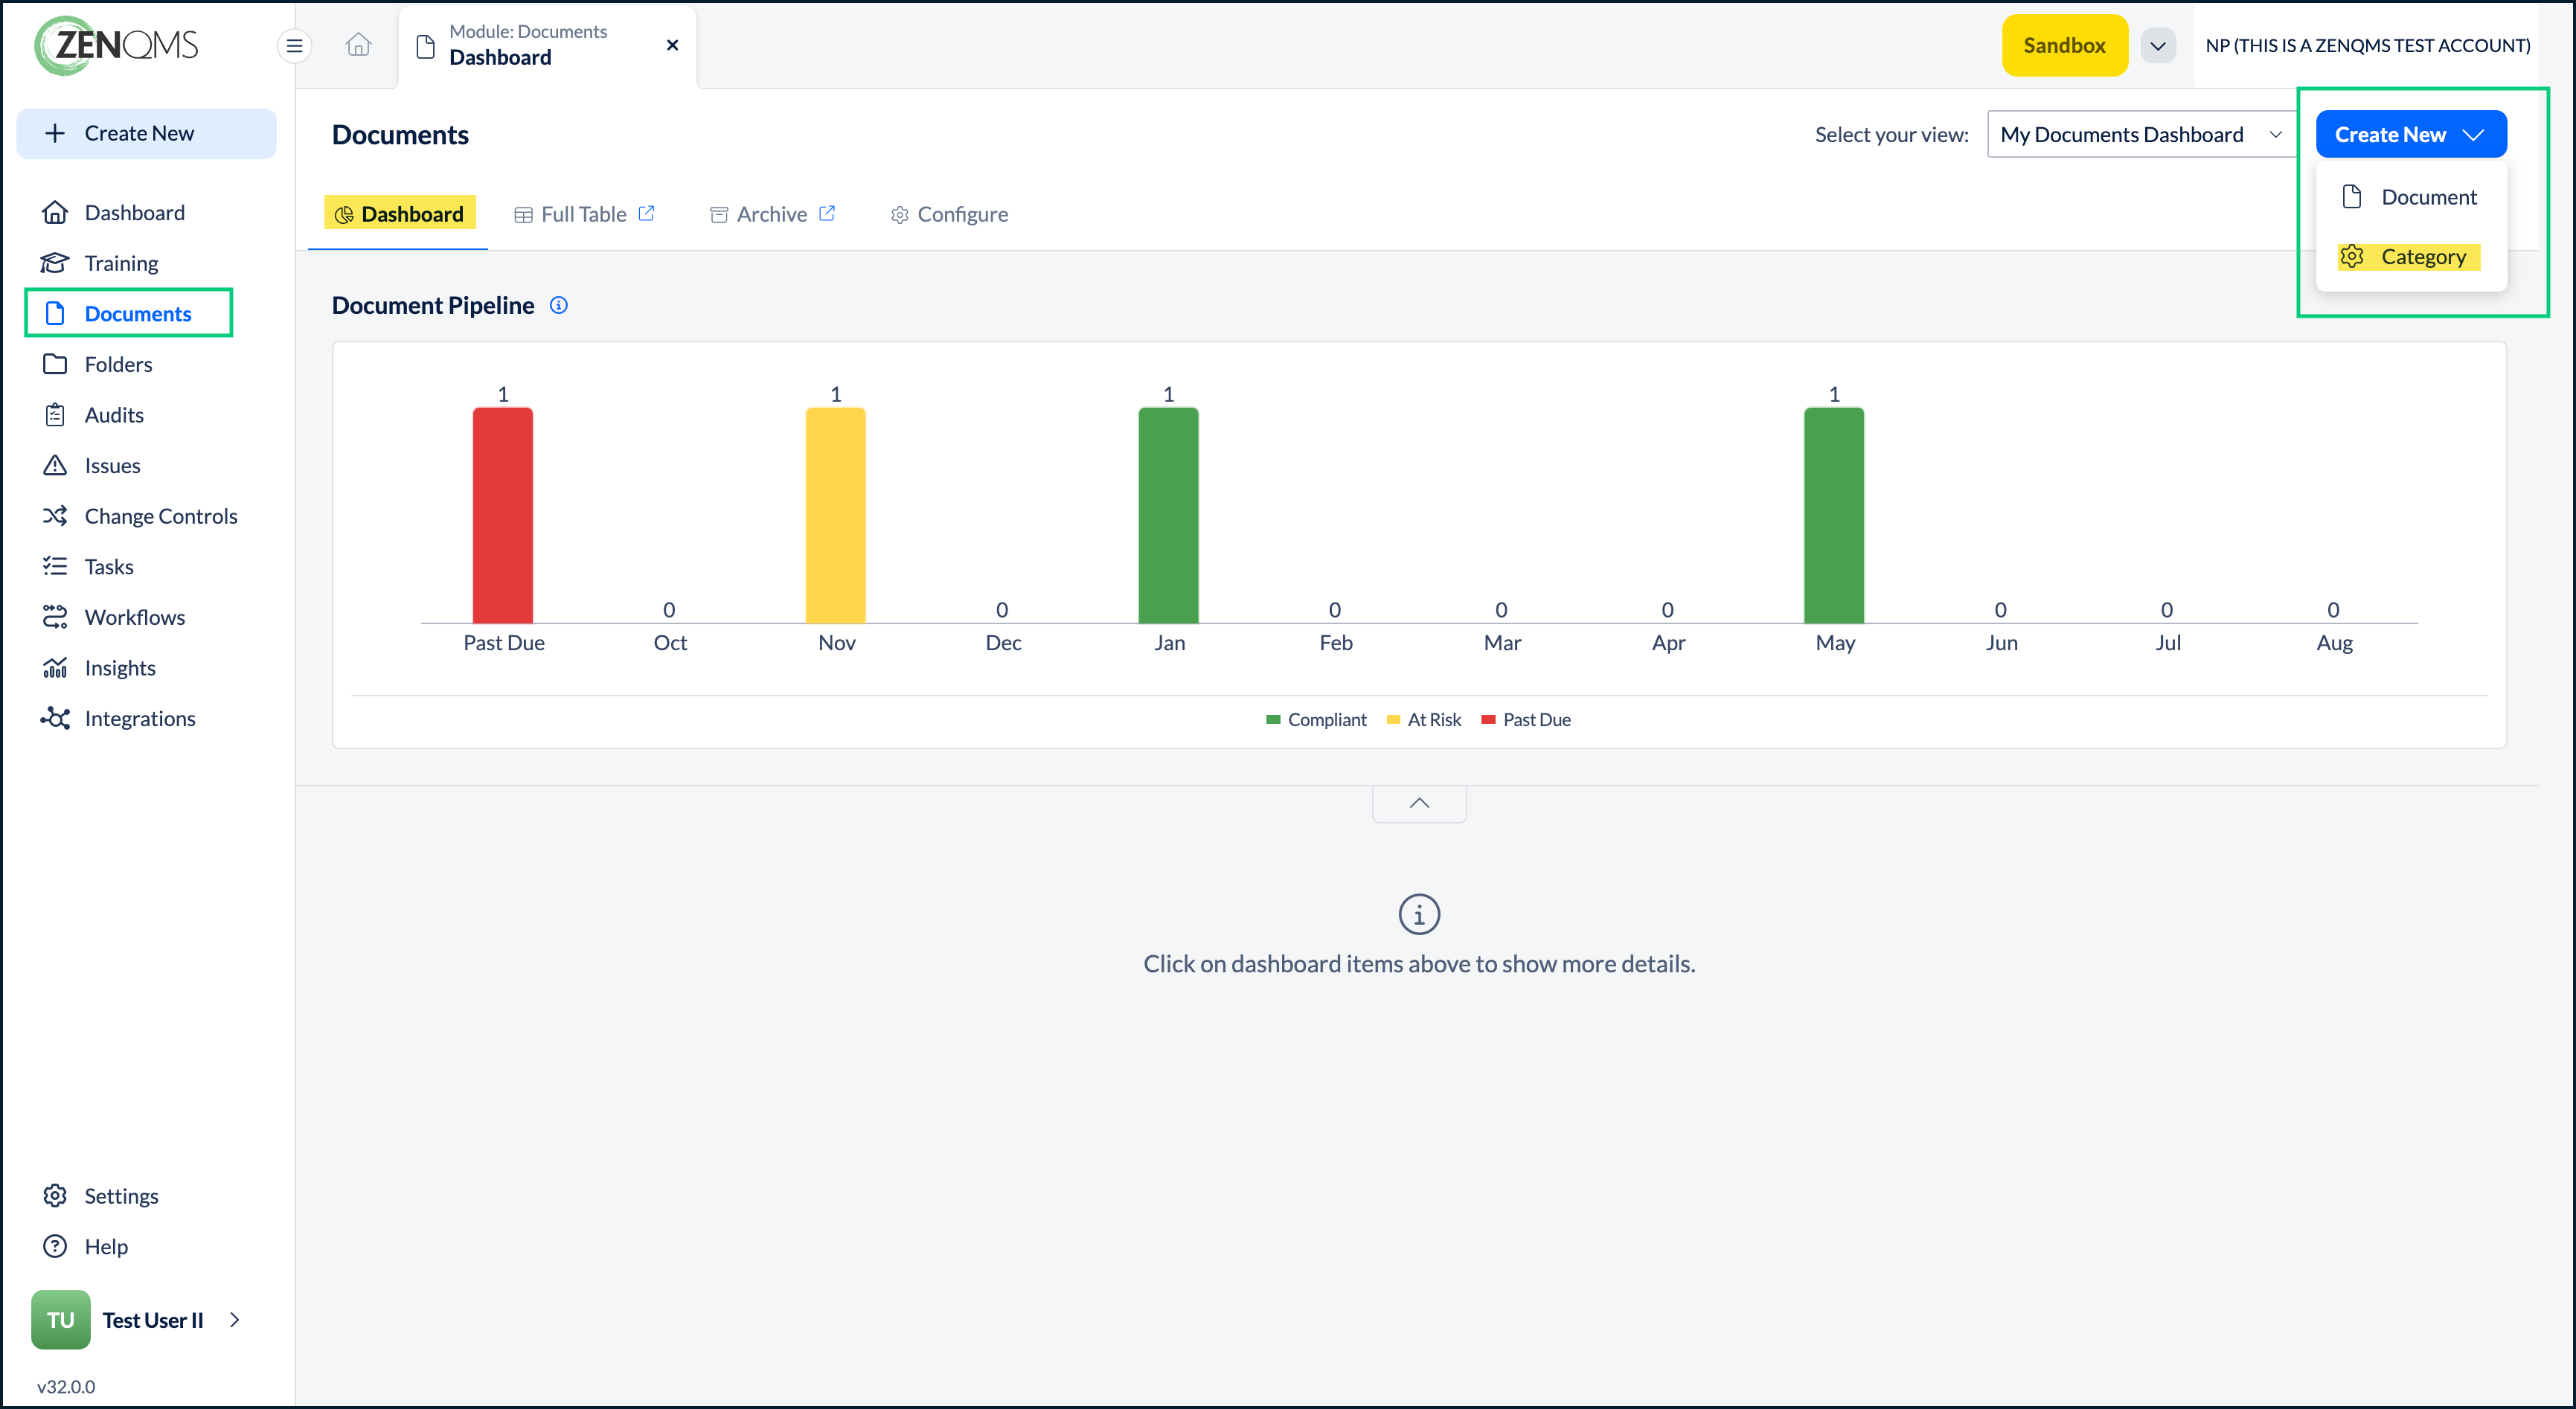Close the Module Documents Dashboard tab

pyautogui.click(x=672, y=45)
